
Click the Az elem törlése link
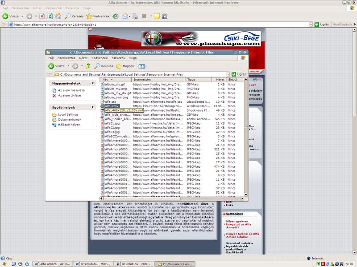tap(69, 95)
